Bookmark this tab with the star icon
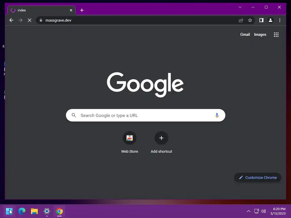Viewport: 291px width, 218px height. (250, 20)
